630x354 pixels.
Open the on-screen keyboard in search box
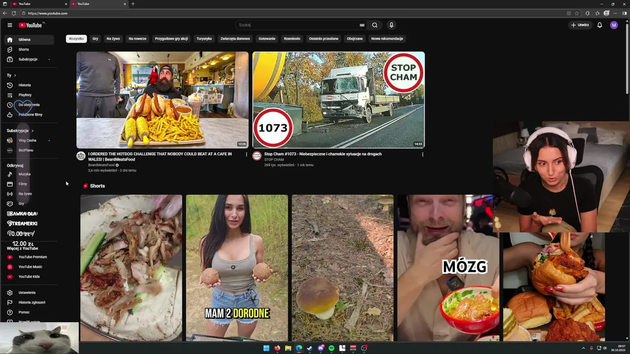[x=362, y=25]
